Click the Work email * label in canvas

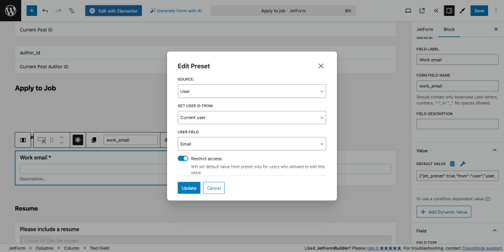tap(36, 158)
